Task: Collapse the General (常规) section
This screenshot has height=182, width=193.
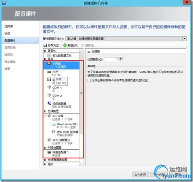Action: (45, 59)
